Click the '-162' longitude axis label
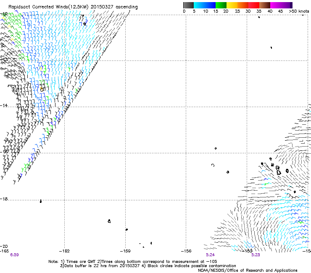The width and height of the screenshot is (311, 273). click(64, 251)
